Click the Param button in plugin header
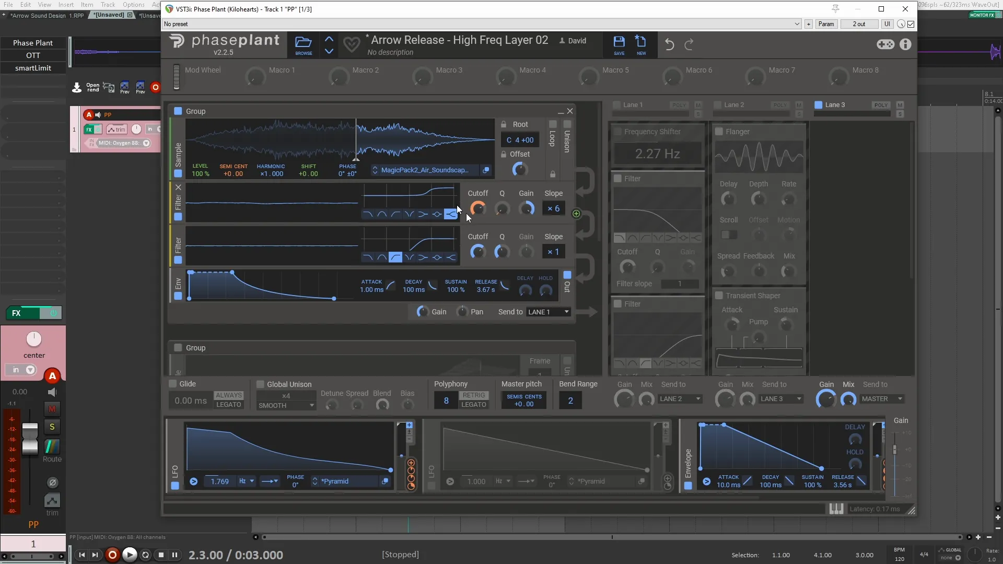 (826, 24)
